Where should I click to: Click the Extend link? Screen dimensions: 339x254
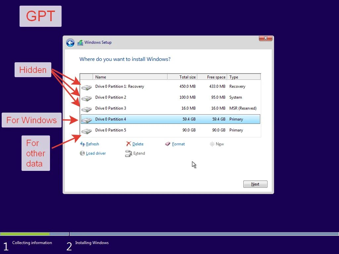tap(139, 153)
